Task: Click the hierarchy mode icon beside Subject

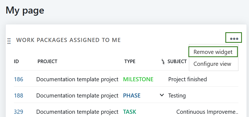Action: pyautogui.click(x=163, y=62)
